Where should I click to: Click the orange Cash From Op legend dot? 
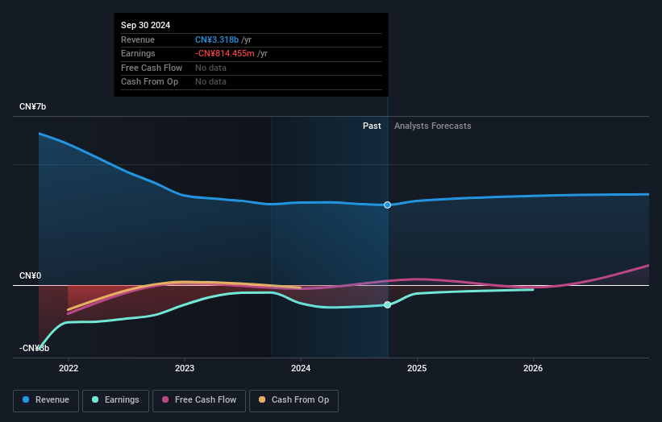point(262,399)
